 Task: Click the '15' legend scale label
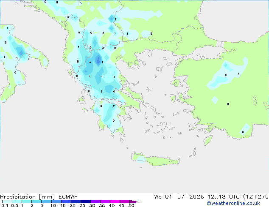[x=63, y=205]
